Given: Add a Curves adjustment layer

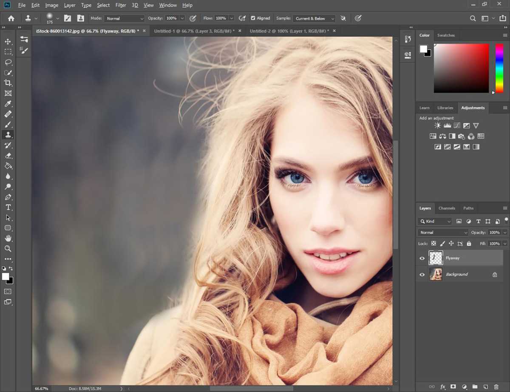Looking at the screenshot, I should pos(456,125).
